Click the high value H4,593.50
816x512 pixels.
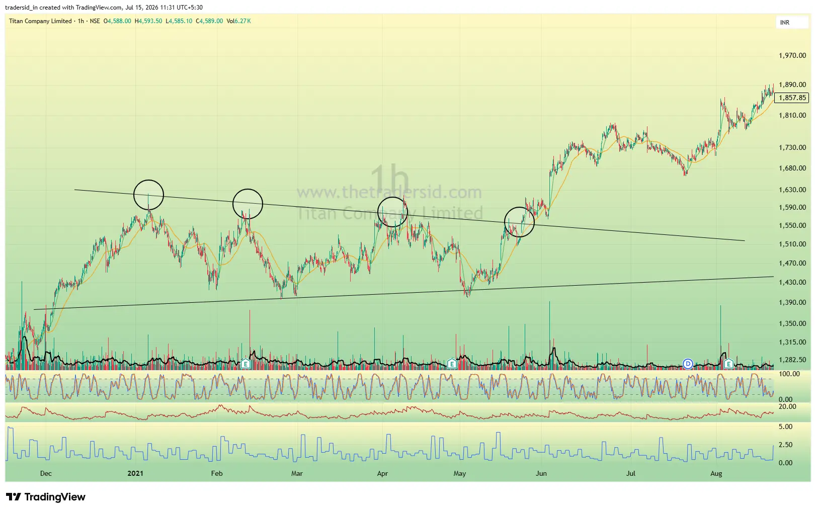148,21
